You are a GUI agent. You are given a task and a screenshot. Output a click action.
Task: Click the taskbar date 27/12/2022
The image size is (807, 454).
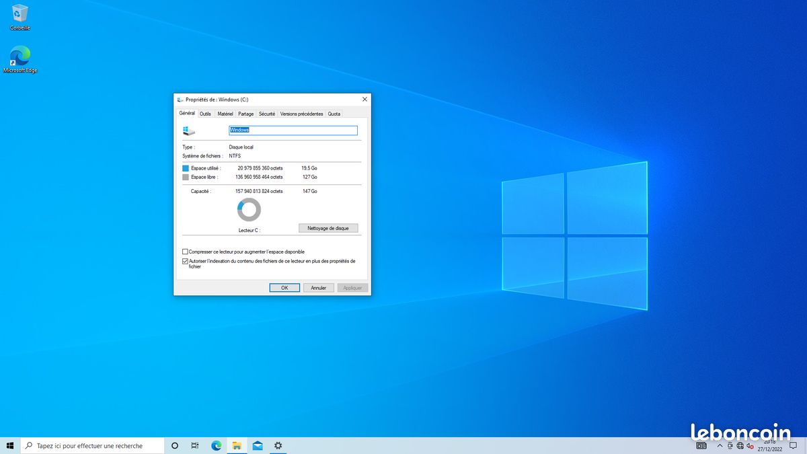(x=769, y=449)
